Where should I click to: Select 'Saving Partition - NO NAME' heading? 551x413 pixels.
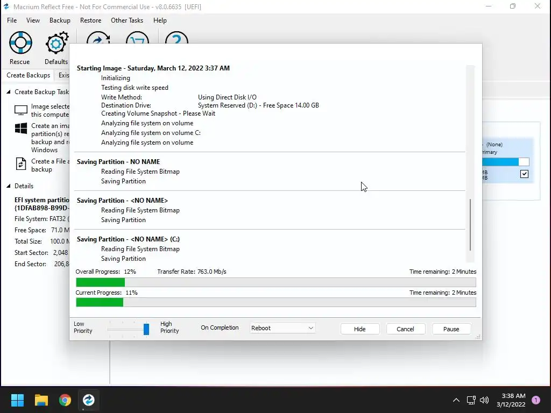(x=118, y=162)
